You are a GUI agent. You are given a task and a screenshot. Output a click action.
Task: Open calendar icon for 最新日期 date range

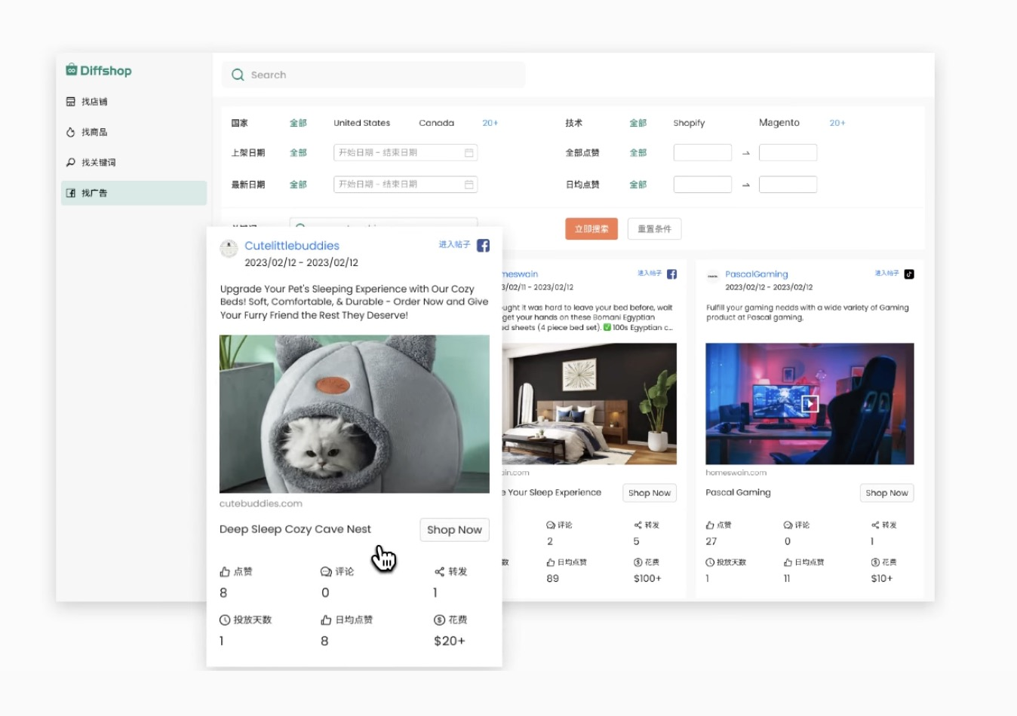(x=469, y=185)
